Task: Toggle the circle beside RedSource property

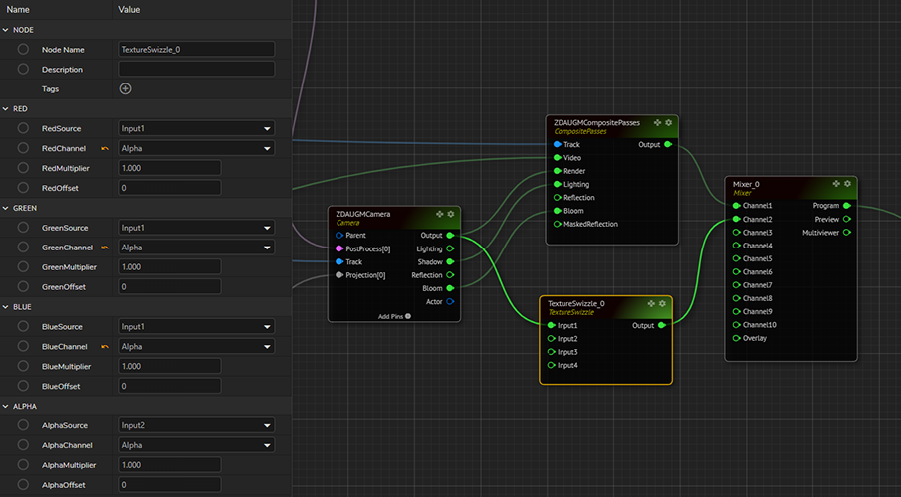Action: click(23, 128)
